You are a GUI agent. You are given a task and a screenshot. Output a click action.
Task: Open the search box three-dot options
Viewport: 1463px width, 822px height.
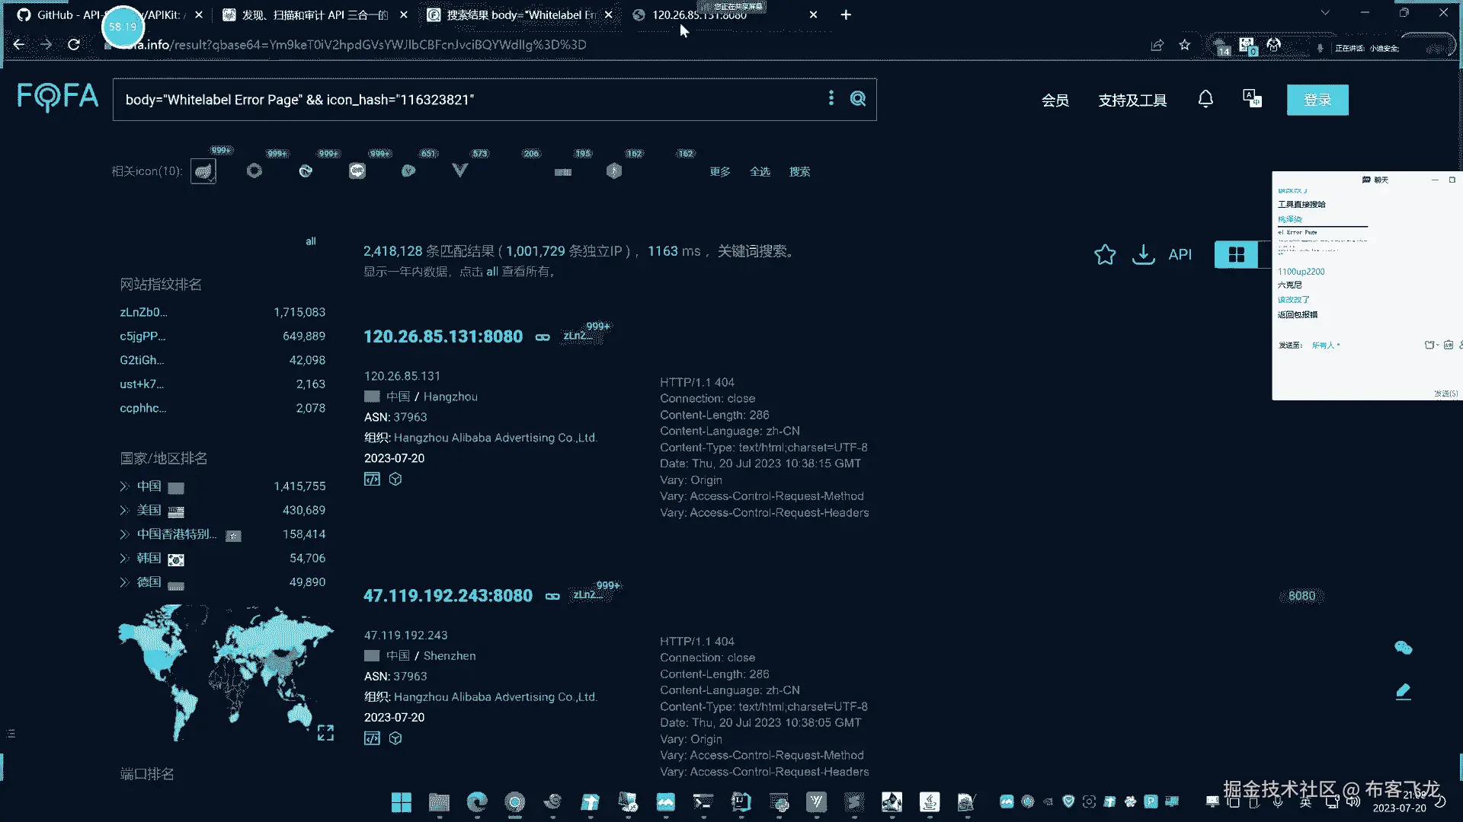point(831,98)
